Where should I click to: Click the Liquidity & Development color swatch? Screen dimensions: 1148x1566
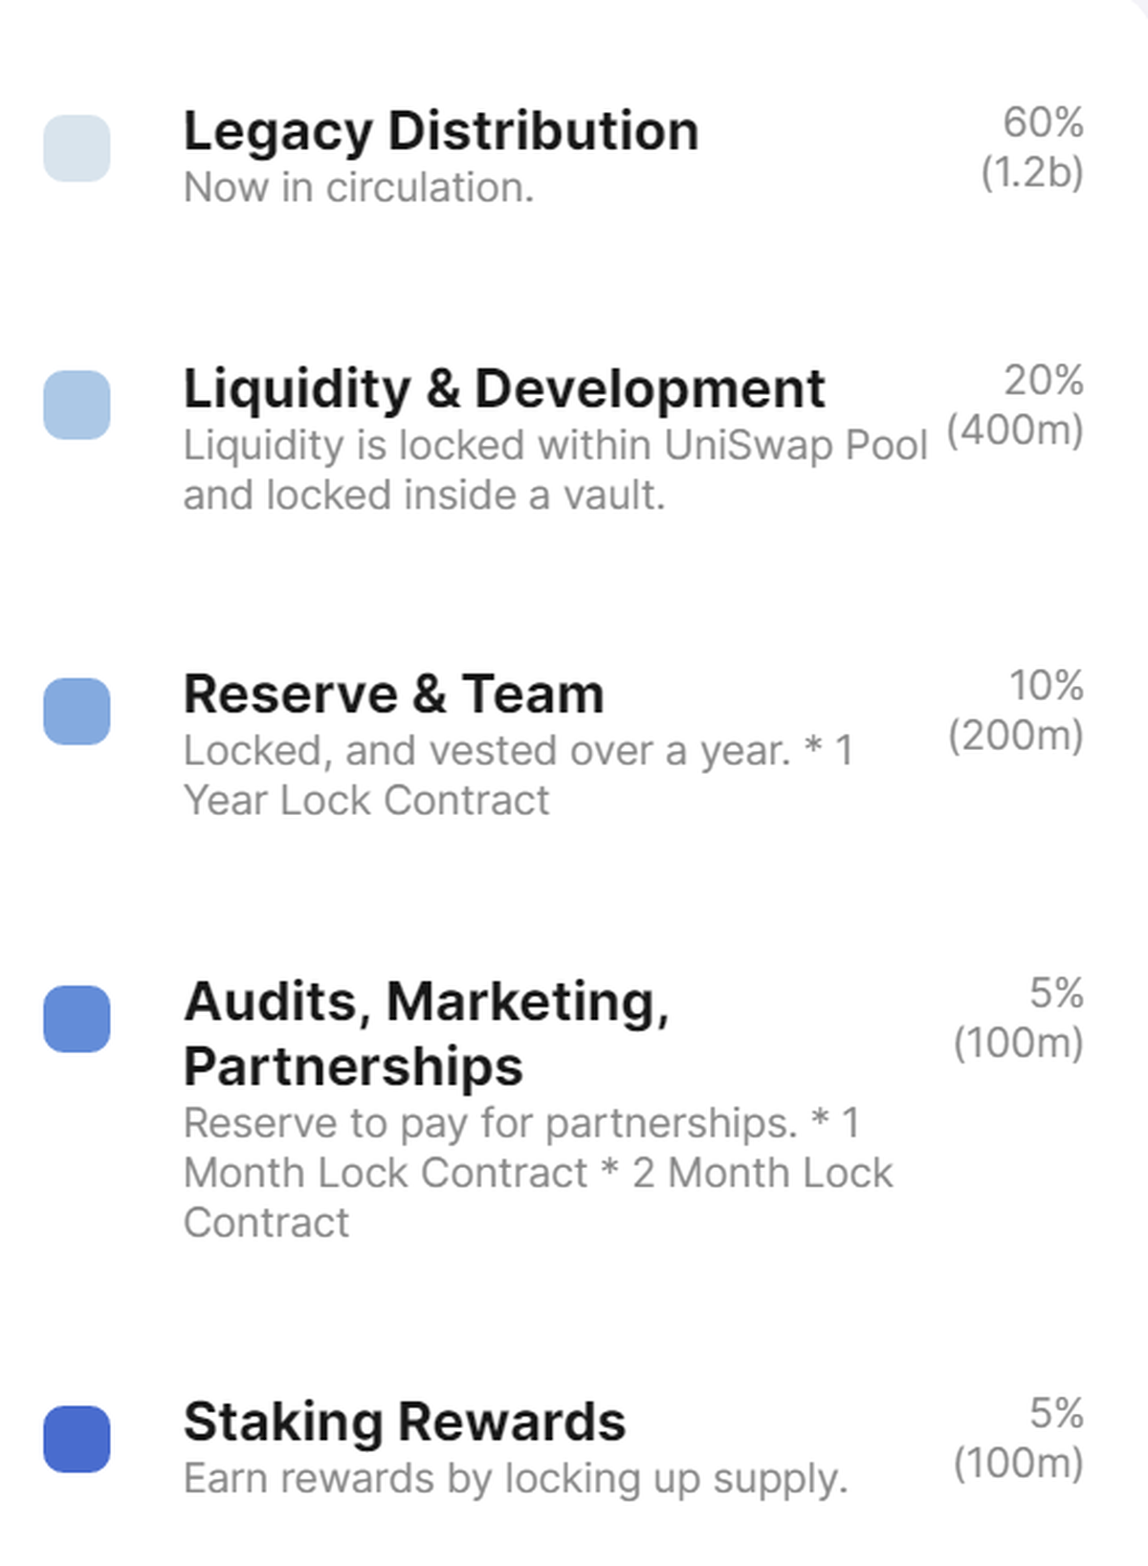77,405
